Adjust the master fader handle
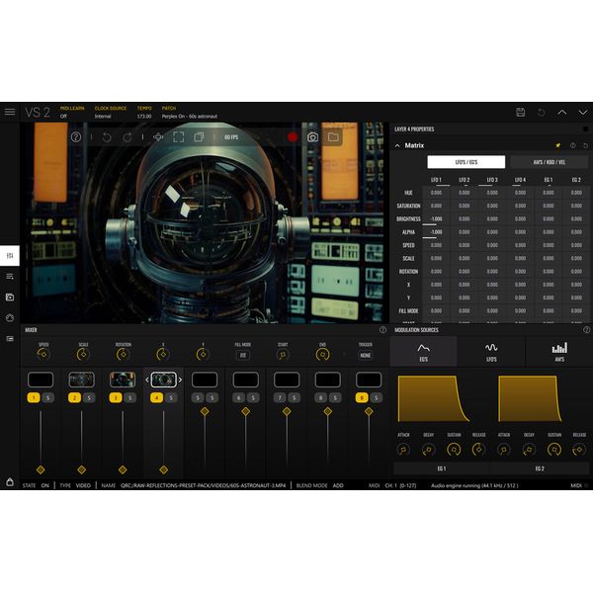This screenshot has height=593, width=593. tap(369, 411)
